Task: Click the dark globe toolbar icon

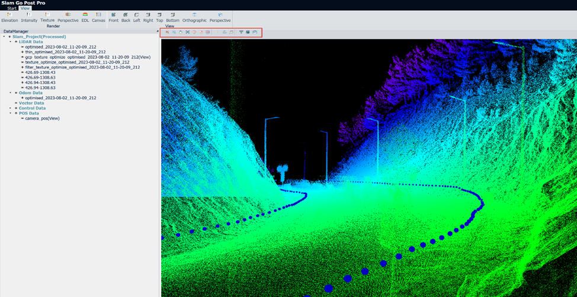Action: pyautogui.click(x=248, y=33)
